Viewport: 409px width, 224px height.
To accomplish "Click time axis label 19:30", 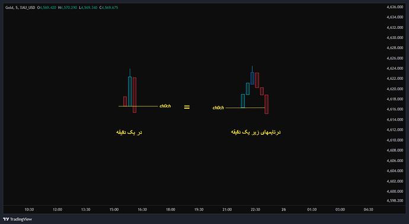I will click(199, 209).
